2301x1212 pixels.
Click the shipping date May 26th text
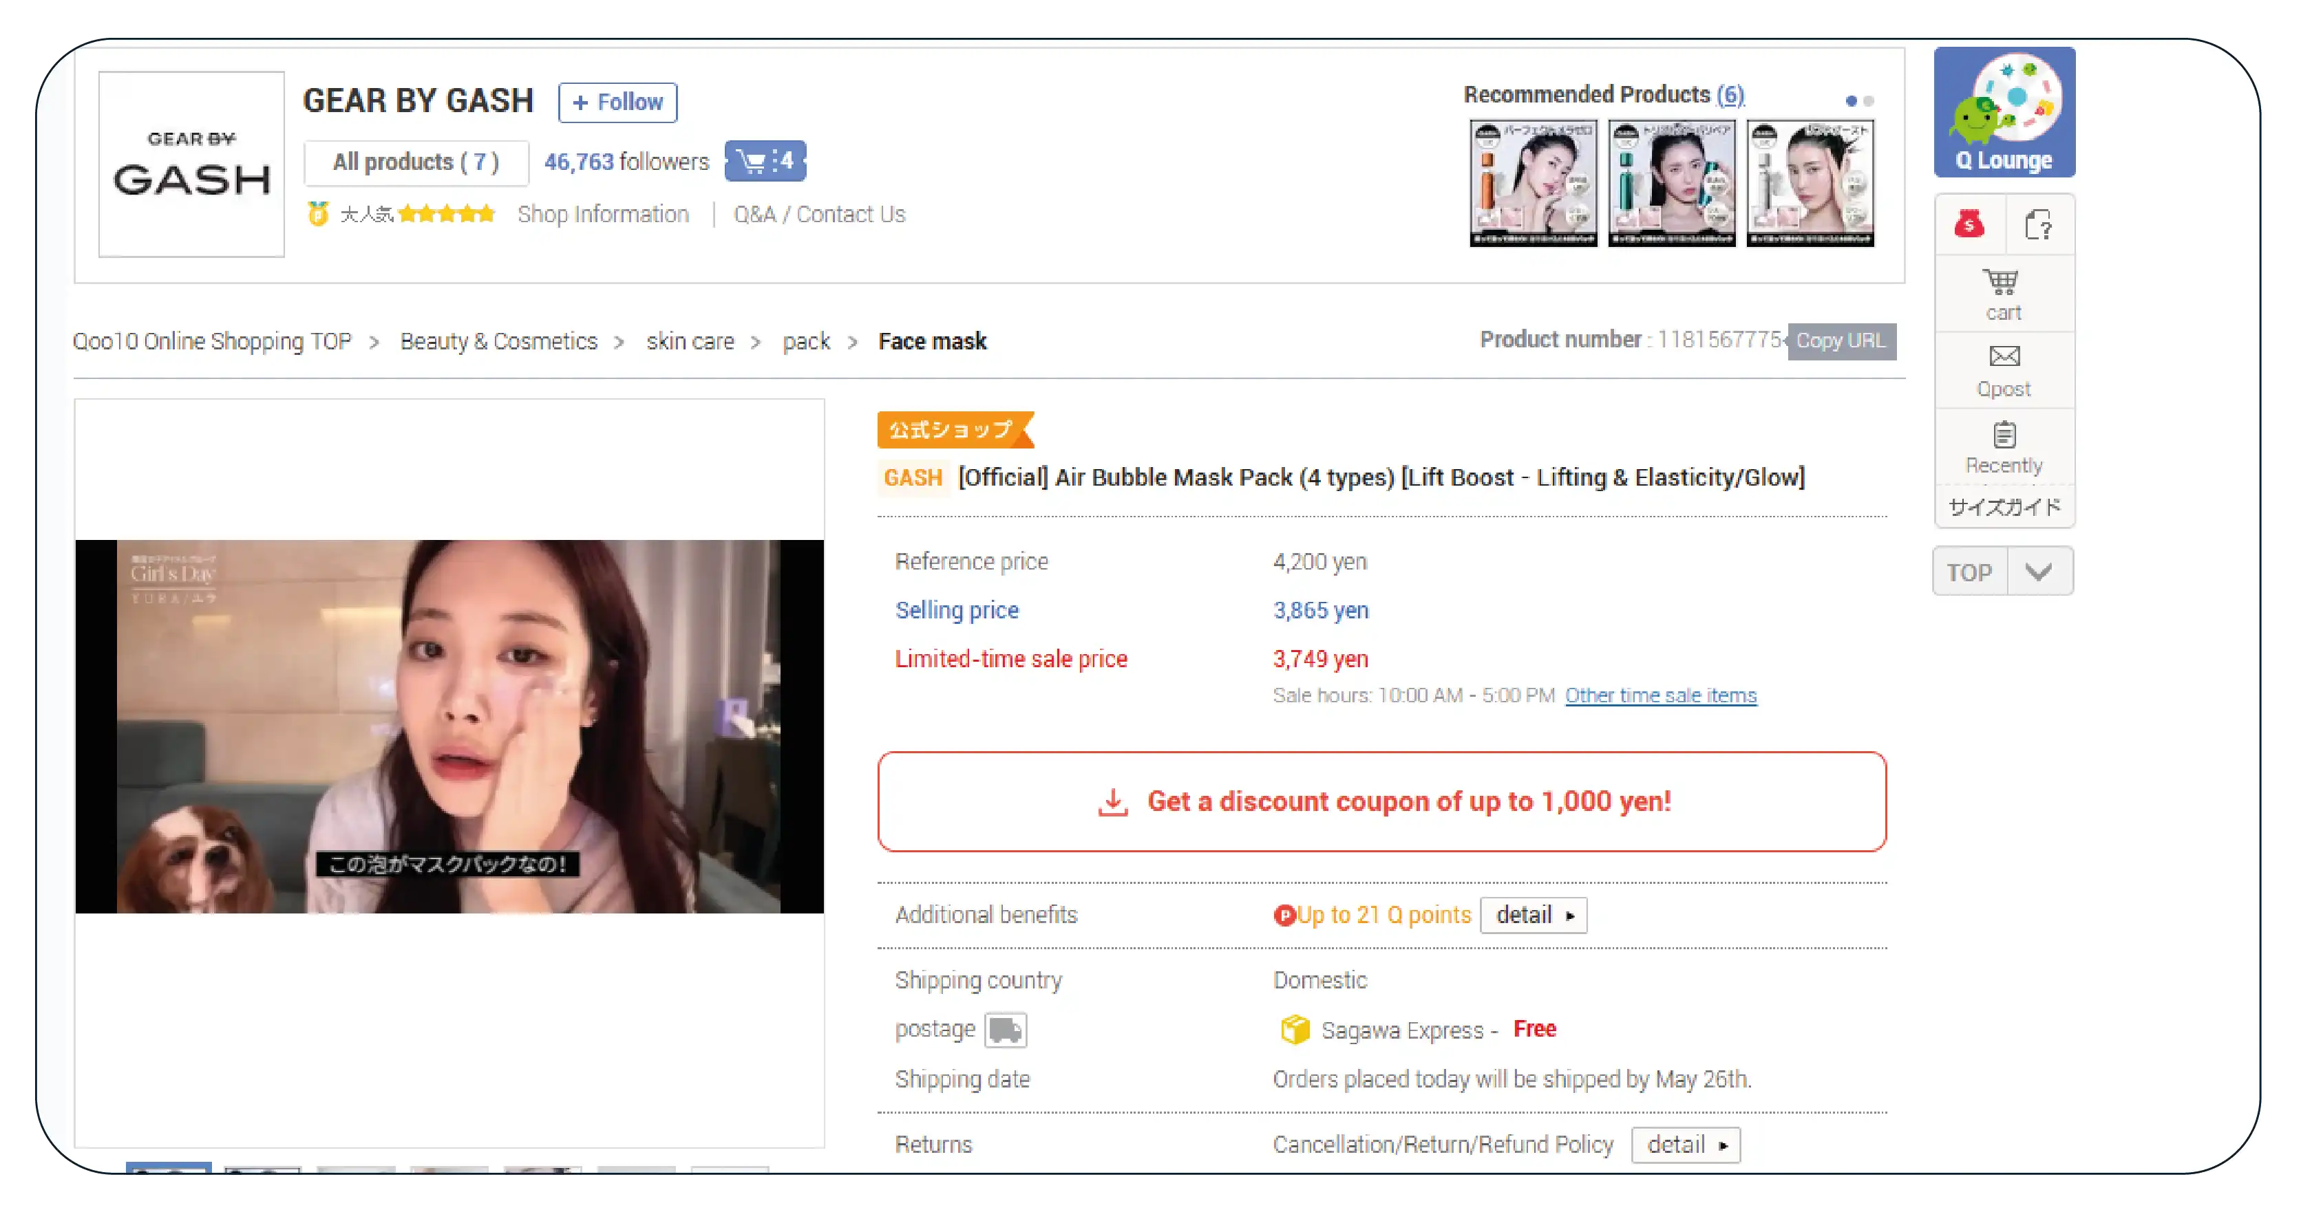tap(1512, 1079)
